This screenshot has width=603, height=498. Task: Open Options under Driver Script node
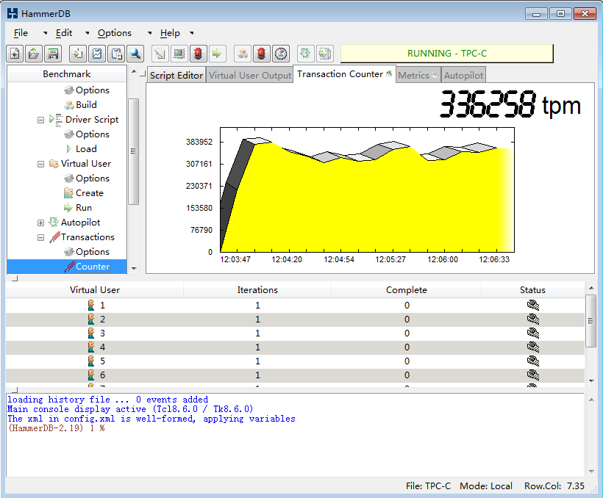[93, 134]
